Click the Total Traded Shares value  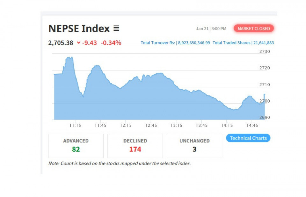click(x=264, y=43)
